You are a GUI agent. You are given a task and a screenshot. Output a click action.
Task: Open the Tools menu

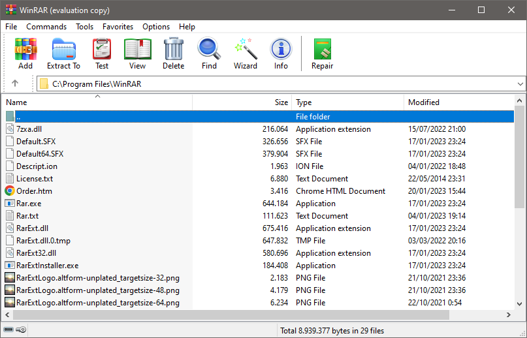[84, 27]
